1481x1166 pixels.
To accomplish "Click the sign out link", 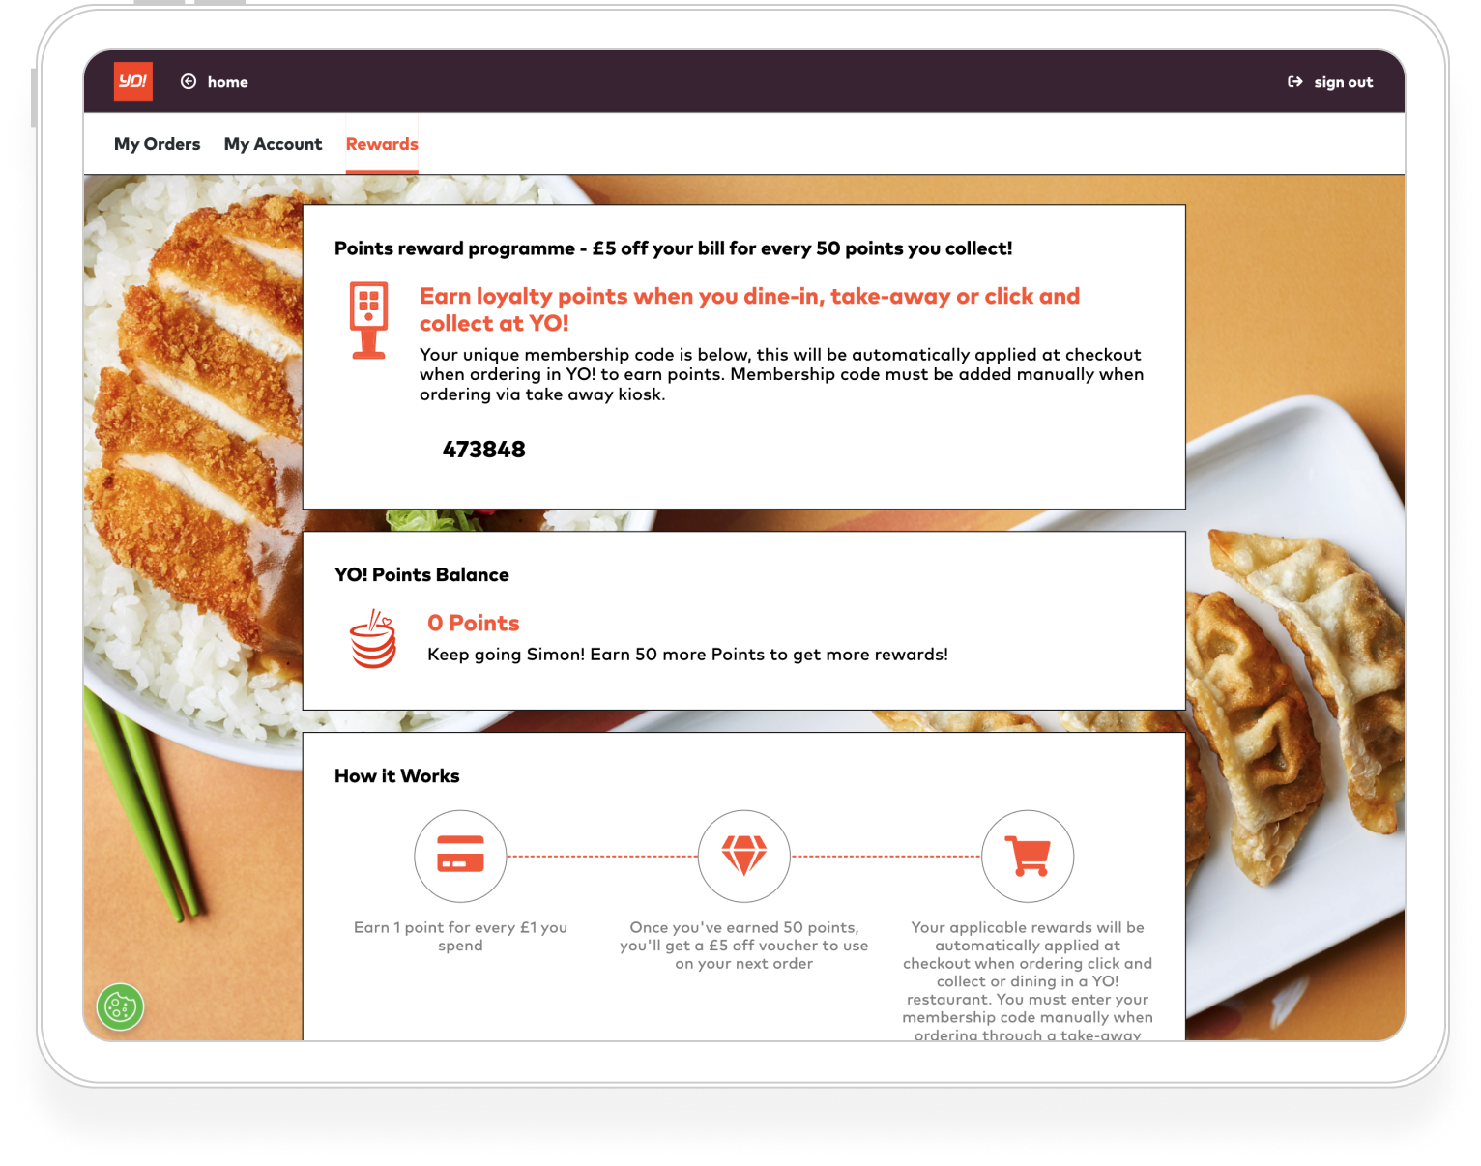I will point(1343,82).
